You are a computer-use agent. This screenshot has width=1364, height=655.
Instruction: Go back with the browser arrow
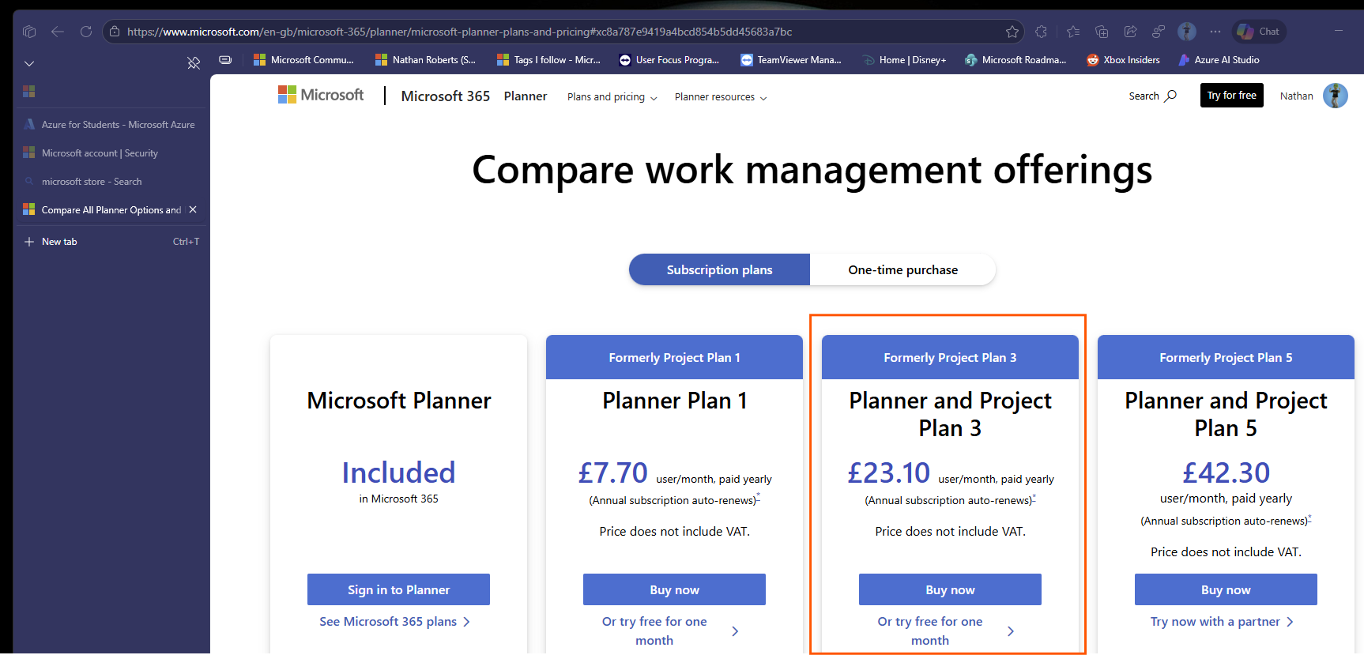(x=58, y=32)
